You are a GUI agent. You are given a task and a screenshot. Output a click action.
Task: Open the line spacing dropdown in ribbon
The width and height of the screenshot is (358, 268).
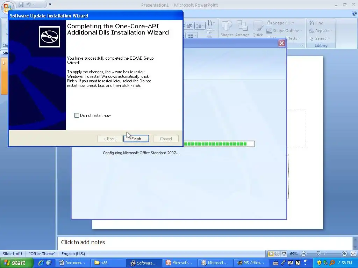pyautogui.click(x=200, y=25)
